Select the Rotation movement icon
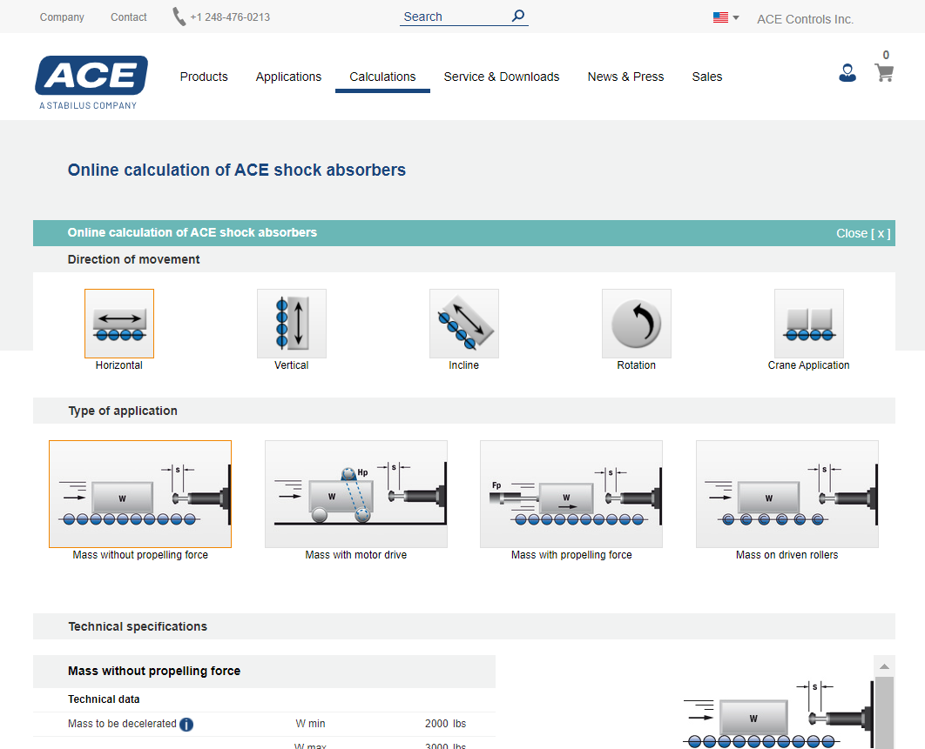925x749 pixels. click(637, 324)
